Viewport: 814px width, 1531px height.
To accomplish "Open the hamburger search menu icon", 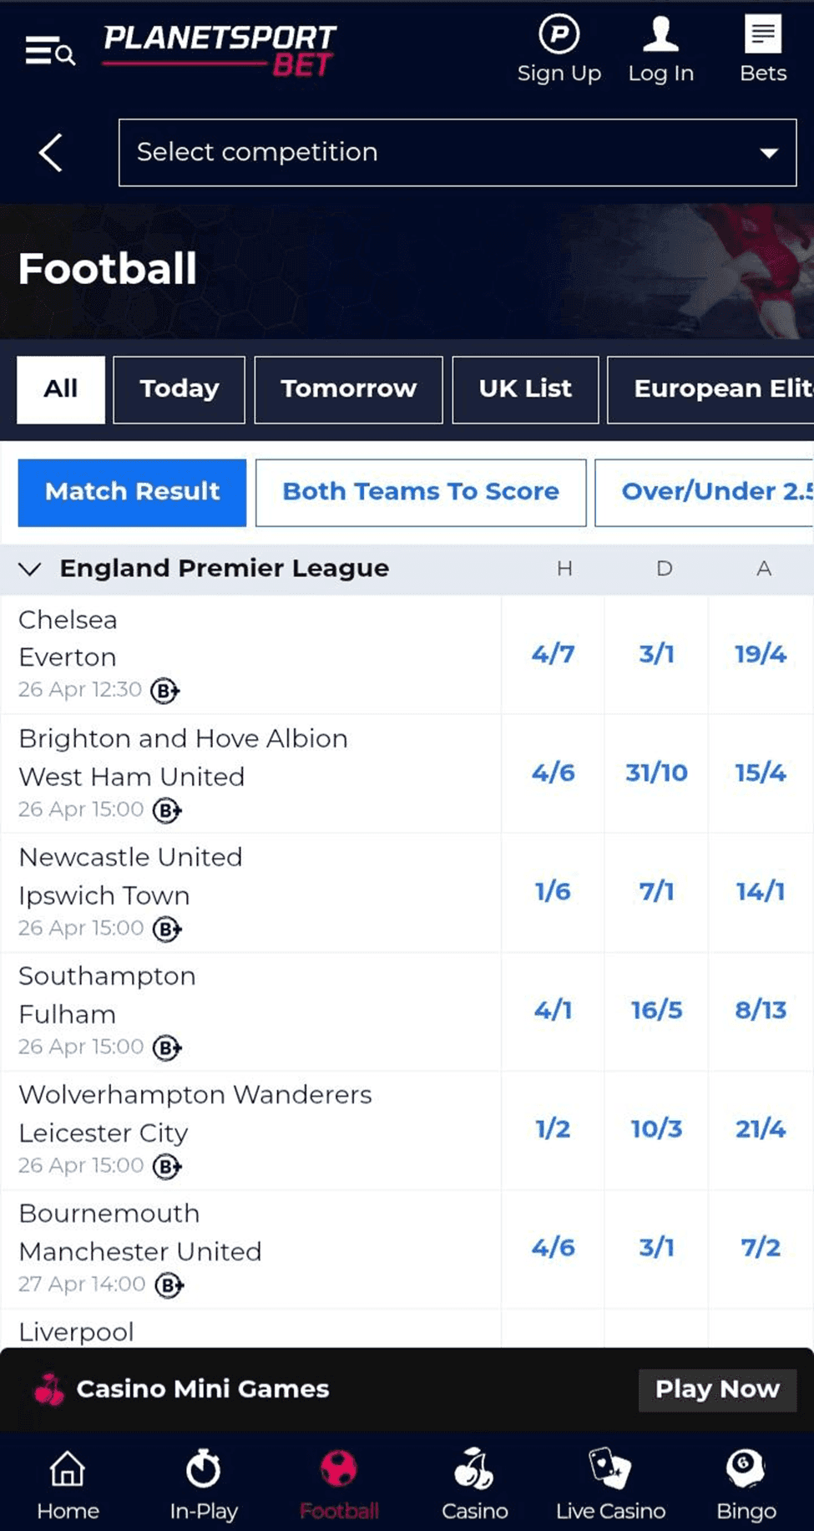I will tap(50, 52).
